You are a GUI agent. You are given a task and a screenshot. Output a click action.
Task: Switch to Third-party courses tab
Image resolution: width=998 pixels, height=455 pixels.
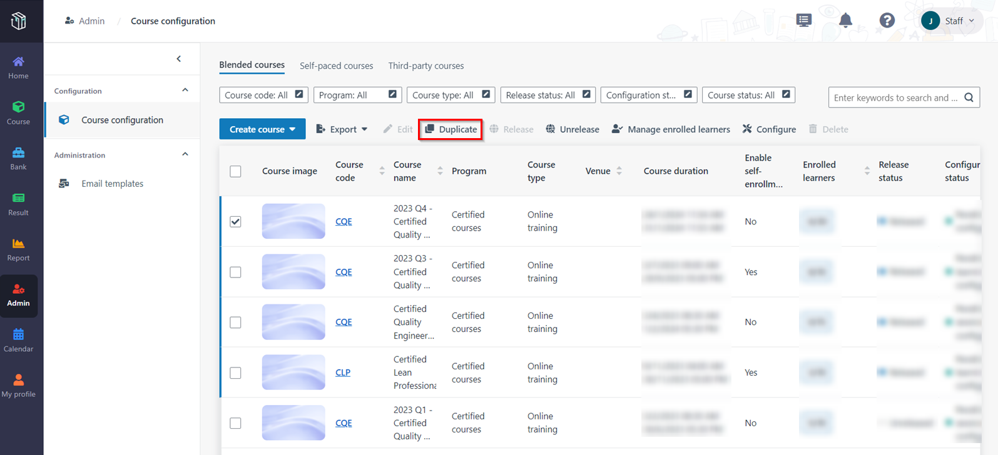pyautogui.click(x=425, y=66)
